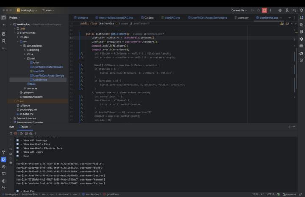Click getAllUsers in the breadcrumb bar
305x197 pixels.
[111, 194]
